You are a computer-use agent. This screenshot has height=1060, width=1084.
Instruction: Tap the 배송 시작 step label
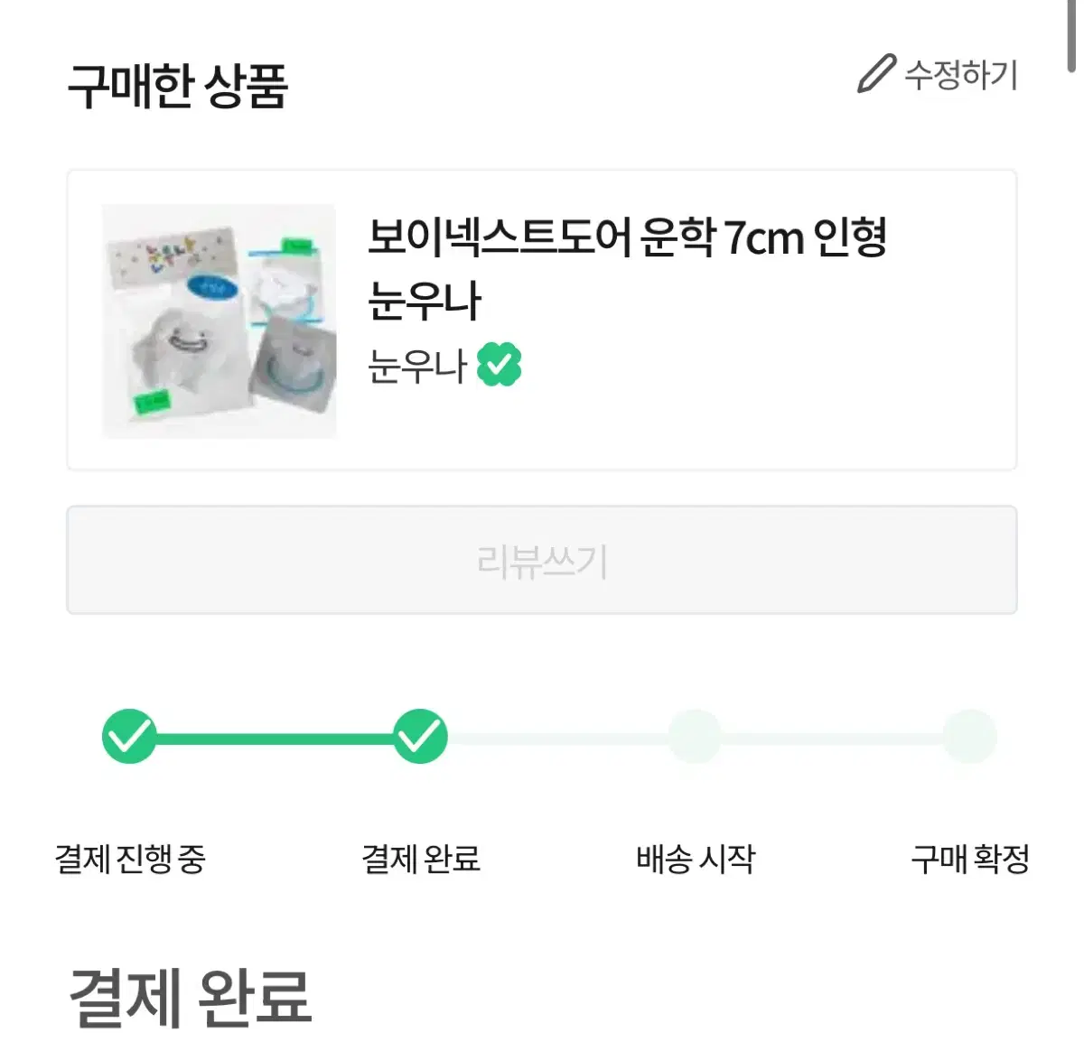coord(696,858)
